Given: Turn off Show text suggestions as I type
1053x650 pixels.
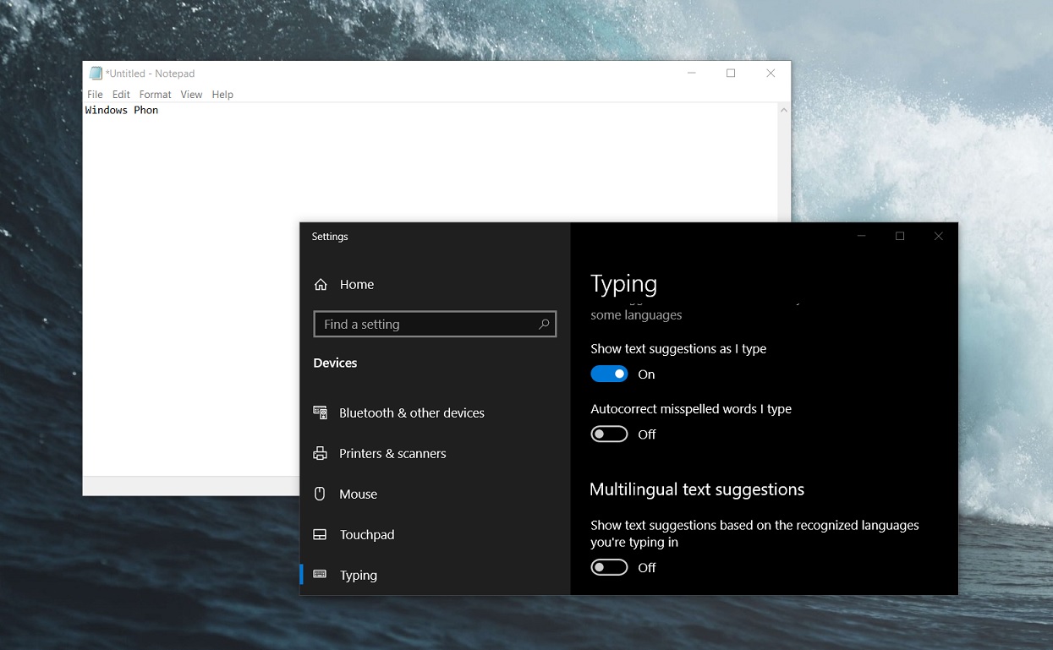Looking at the screenshot, I should click(x=609, y=374).
